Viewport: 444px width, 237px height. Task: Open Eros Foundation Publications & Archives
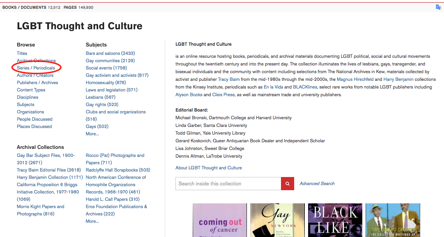point(116,210)
